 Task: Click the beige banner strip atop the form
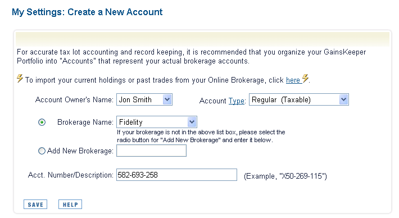pos(202,39)
